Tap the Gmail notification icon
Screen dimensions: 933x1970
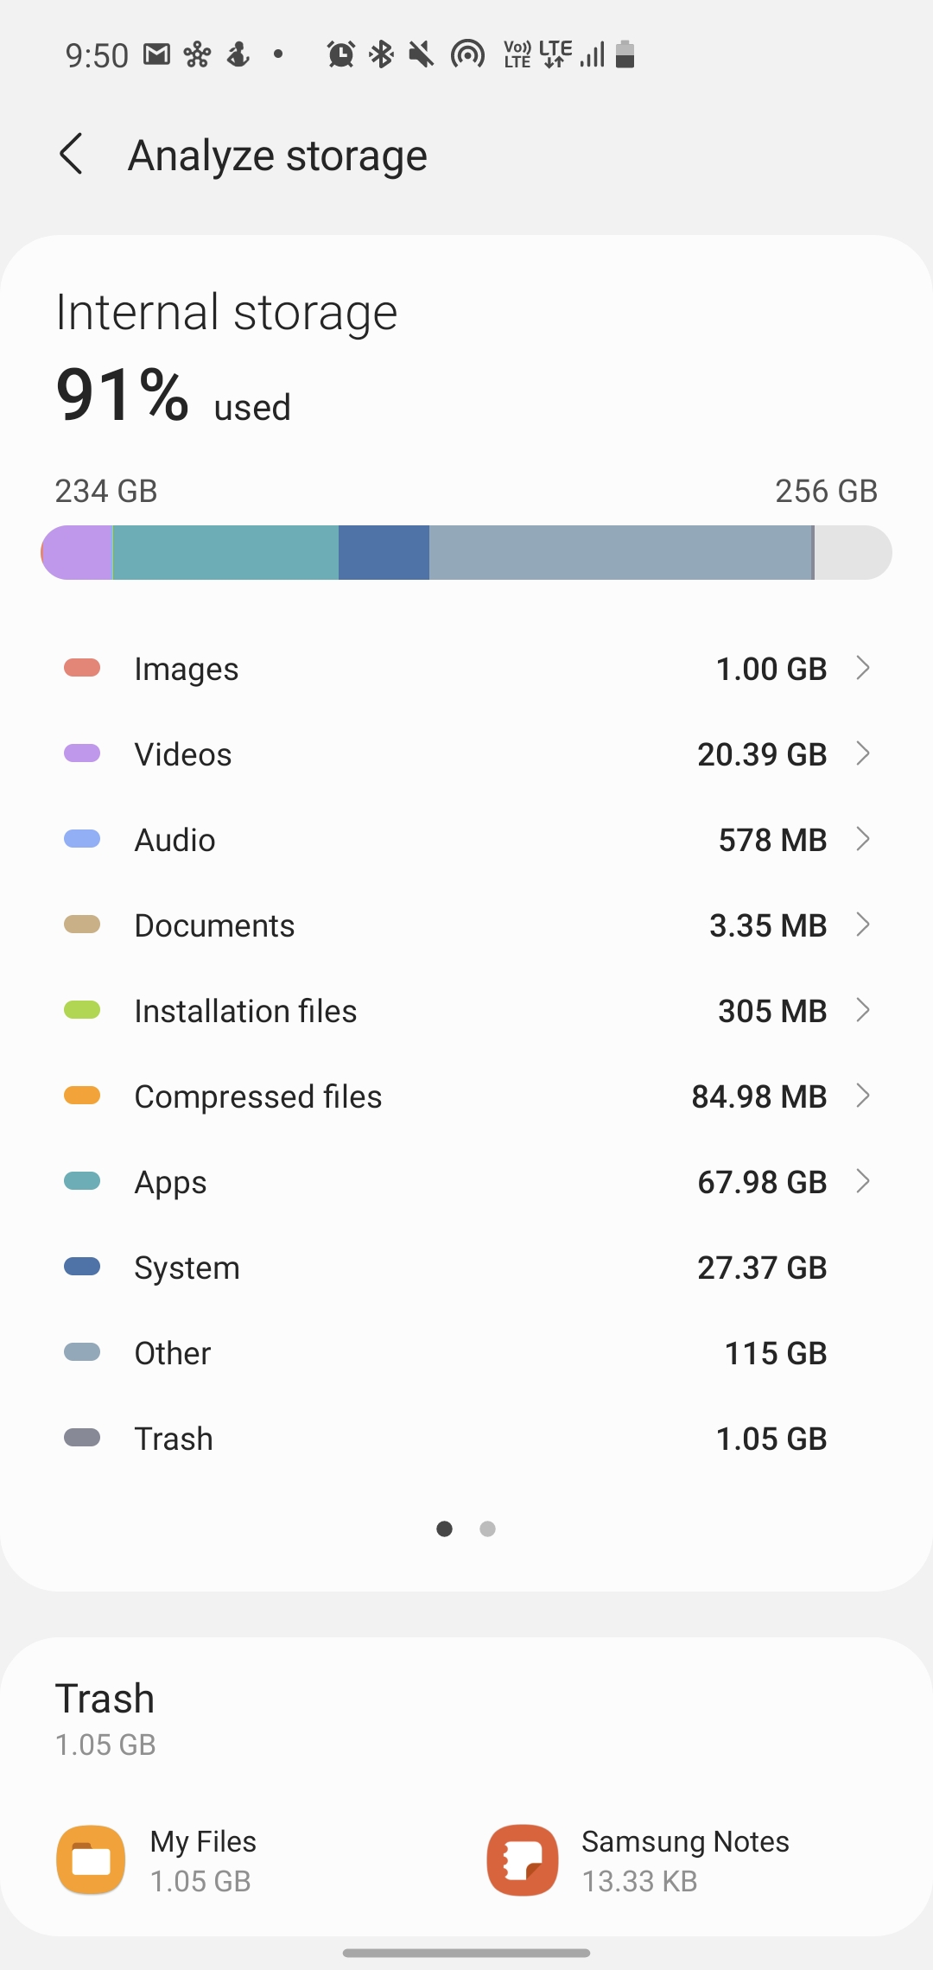pos(156,54)
